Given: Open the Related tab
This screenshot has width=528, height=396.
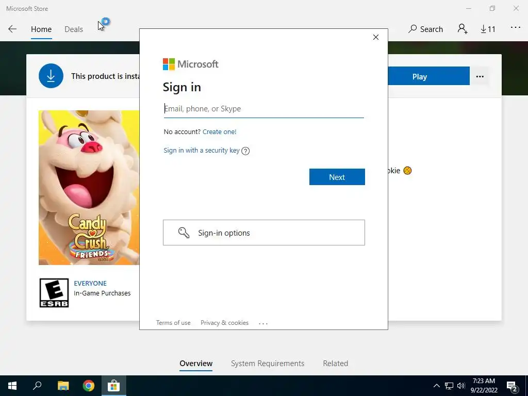Looking at the screenshot, I should click(335, 364).
